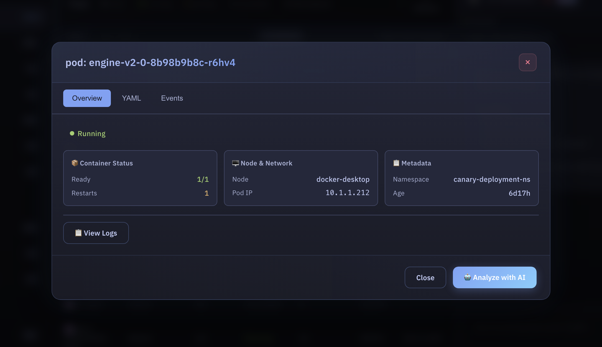Open View Logs button

[96, 233]
